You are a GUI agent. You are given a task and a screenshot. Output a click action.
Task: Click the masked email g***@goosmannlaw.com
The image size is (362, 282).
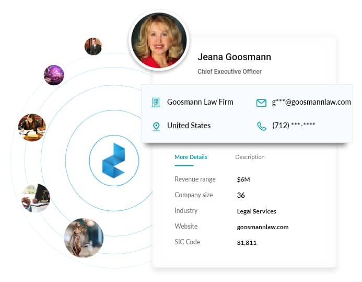coord(311,102)
